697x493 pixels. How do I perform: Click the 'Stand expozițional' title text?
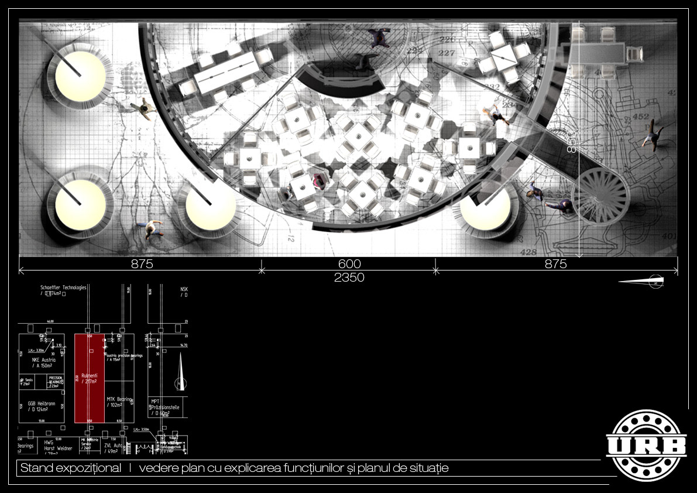click(x=71, y=468)
